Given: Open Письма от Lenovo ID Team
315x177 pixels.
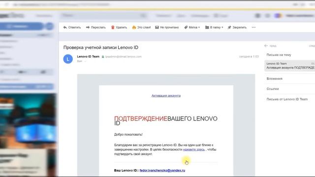Looking at the screenshot, I should pos(287,99).
